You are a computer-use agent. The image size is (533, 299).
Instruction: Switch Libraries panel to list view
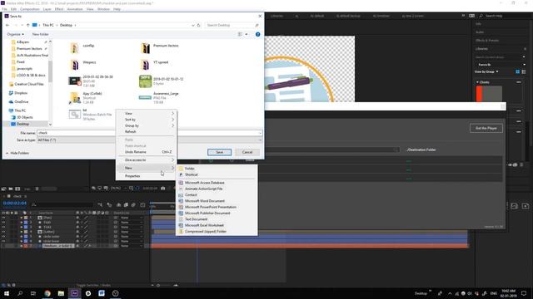click(524, 72)
